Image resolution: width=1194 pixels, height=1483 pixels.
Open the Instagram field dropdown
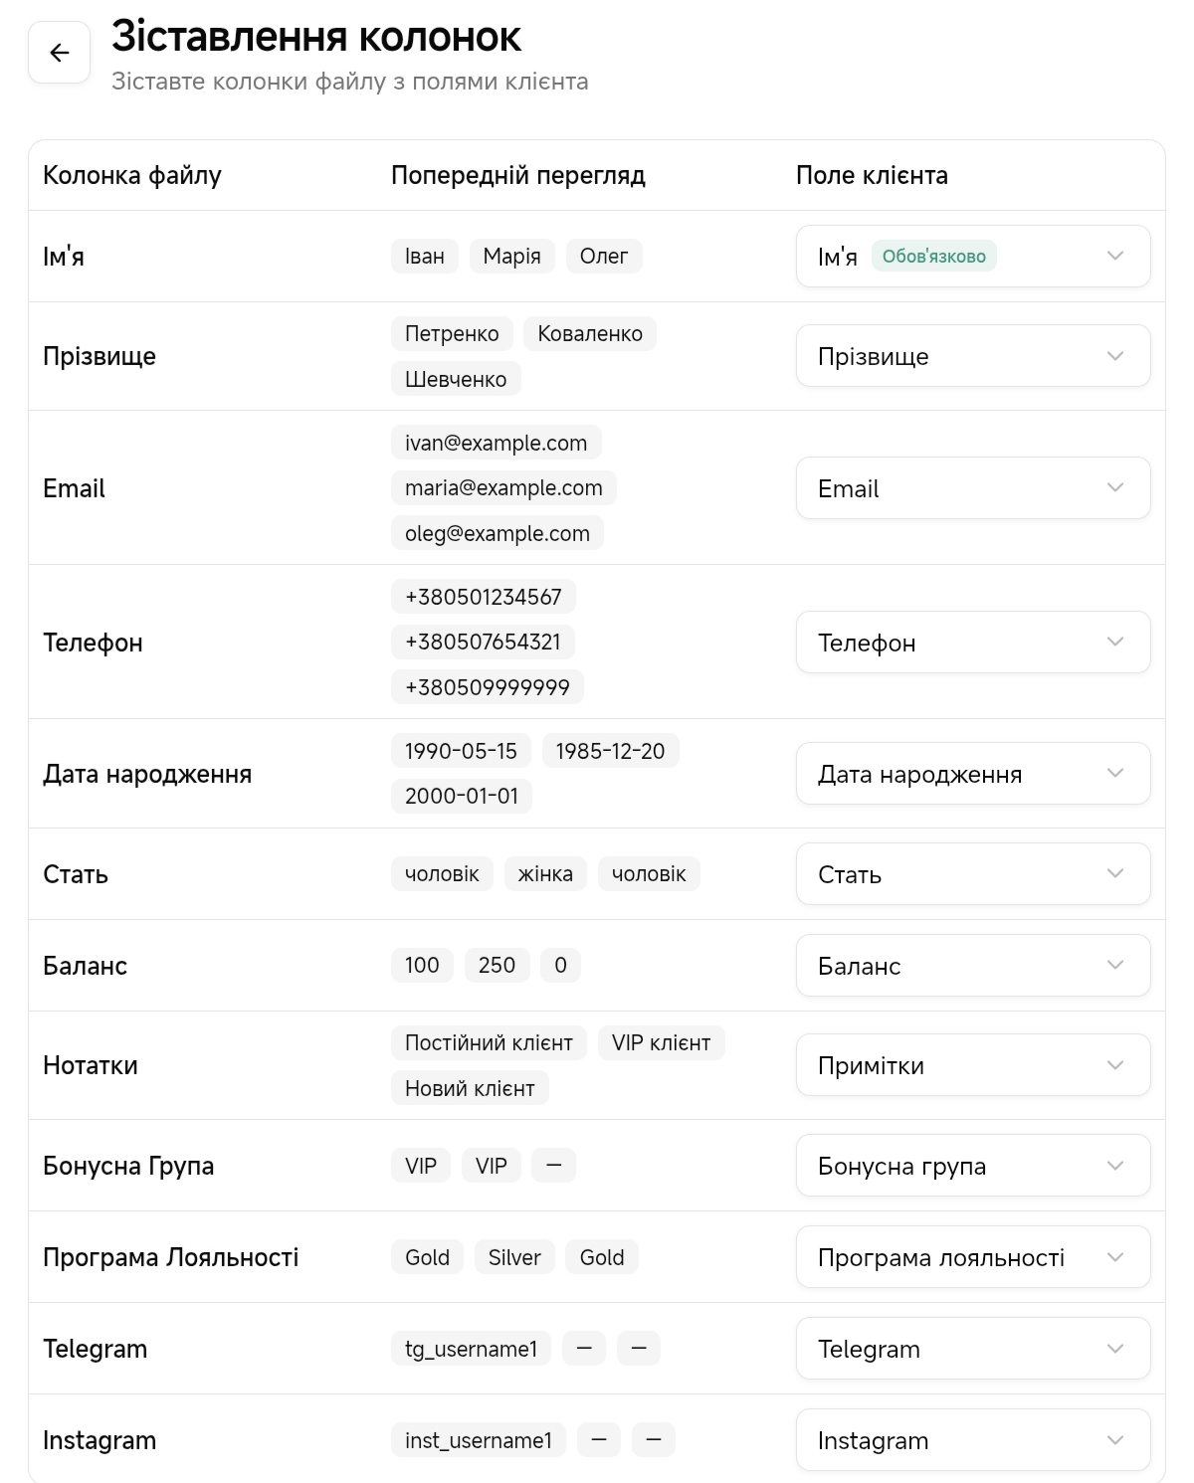tap(972, 1440)
